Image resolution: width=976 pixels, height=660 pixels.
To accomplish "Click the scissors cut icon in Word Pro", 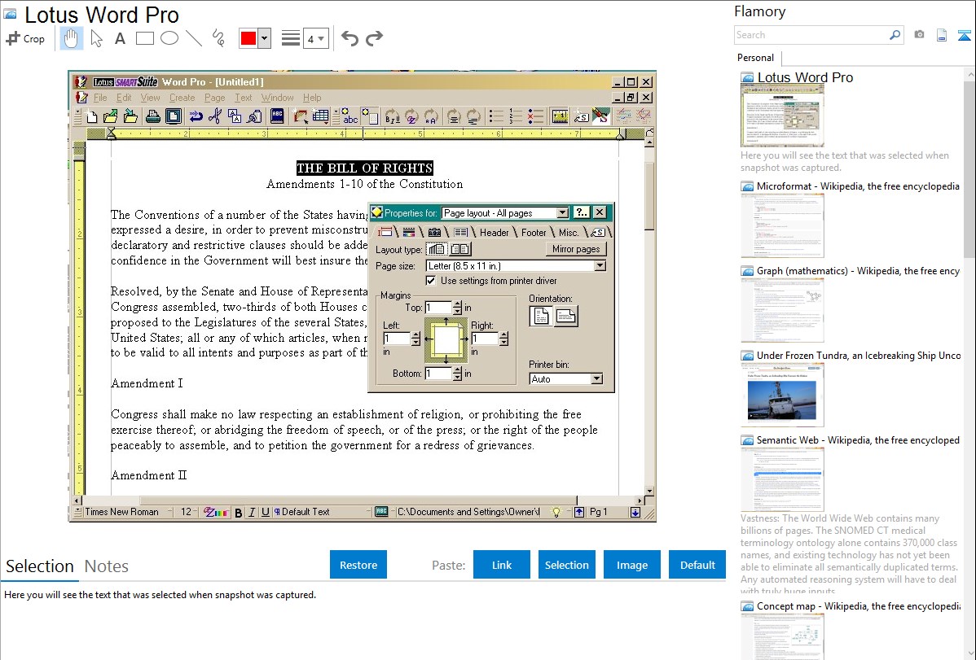I will pyautogui.click(x=215, y=116).
